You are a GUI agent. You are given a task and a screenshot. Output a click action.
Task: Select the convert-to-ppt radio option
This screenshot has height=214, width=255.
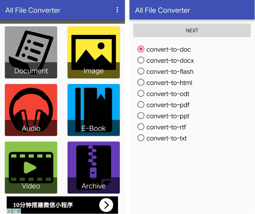163,116
